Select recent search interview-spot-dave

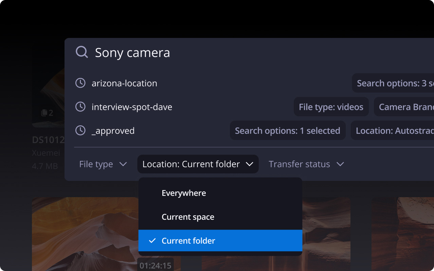(132, 107)
